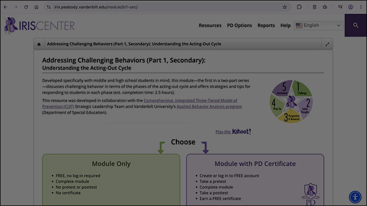Select section 4 Wrap Up on wheel
Screen dimensions: 367x206
click(276, 106)
